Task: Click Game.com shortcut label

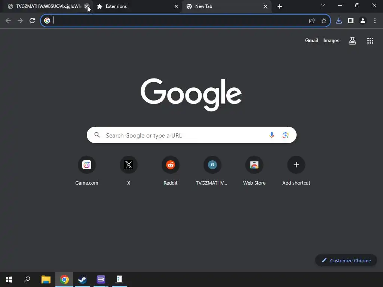Action: 87,183
